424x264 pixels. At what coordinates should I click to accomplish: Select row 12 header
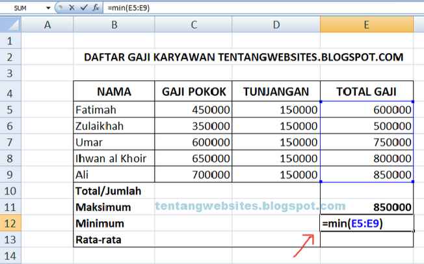11,224
